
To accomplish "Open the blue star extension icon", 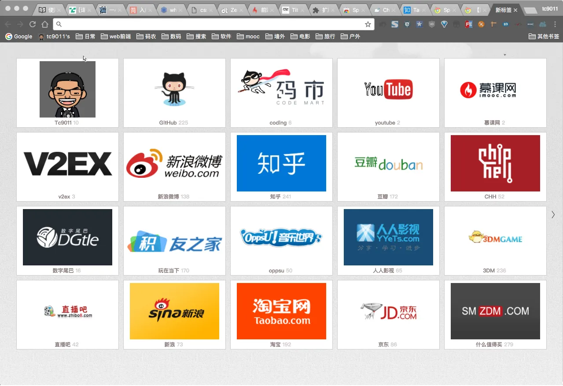I will pyautogui.click(x=419, y=24).
